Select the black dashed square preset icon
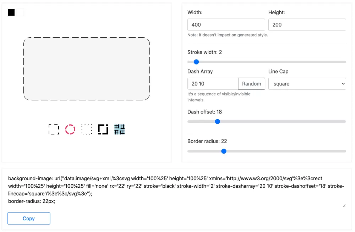The width and height of the screenshot is (355, 232). click(x=54, y=129)
